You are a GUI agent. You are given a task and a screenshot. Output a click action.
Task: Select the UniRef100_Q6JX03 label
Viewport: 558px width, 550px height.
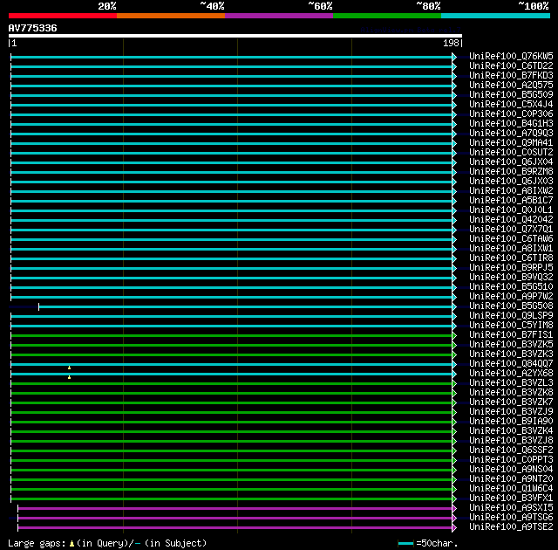point(511,182)
